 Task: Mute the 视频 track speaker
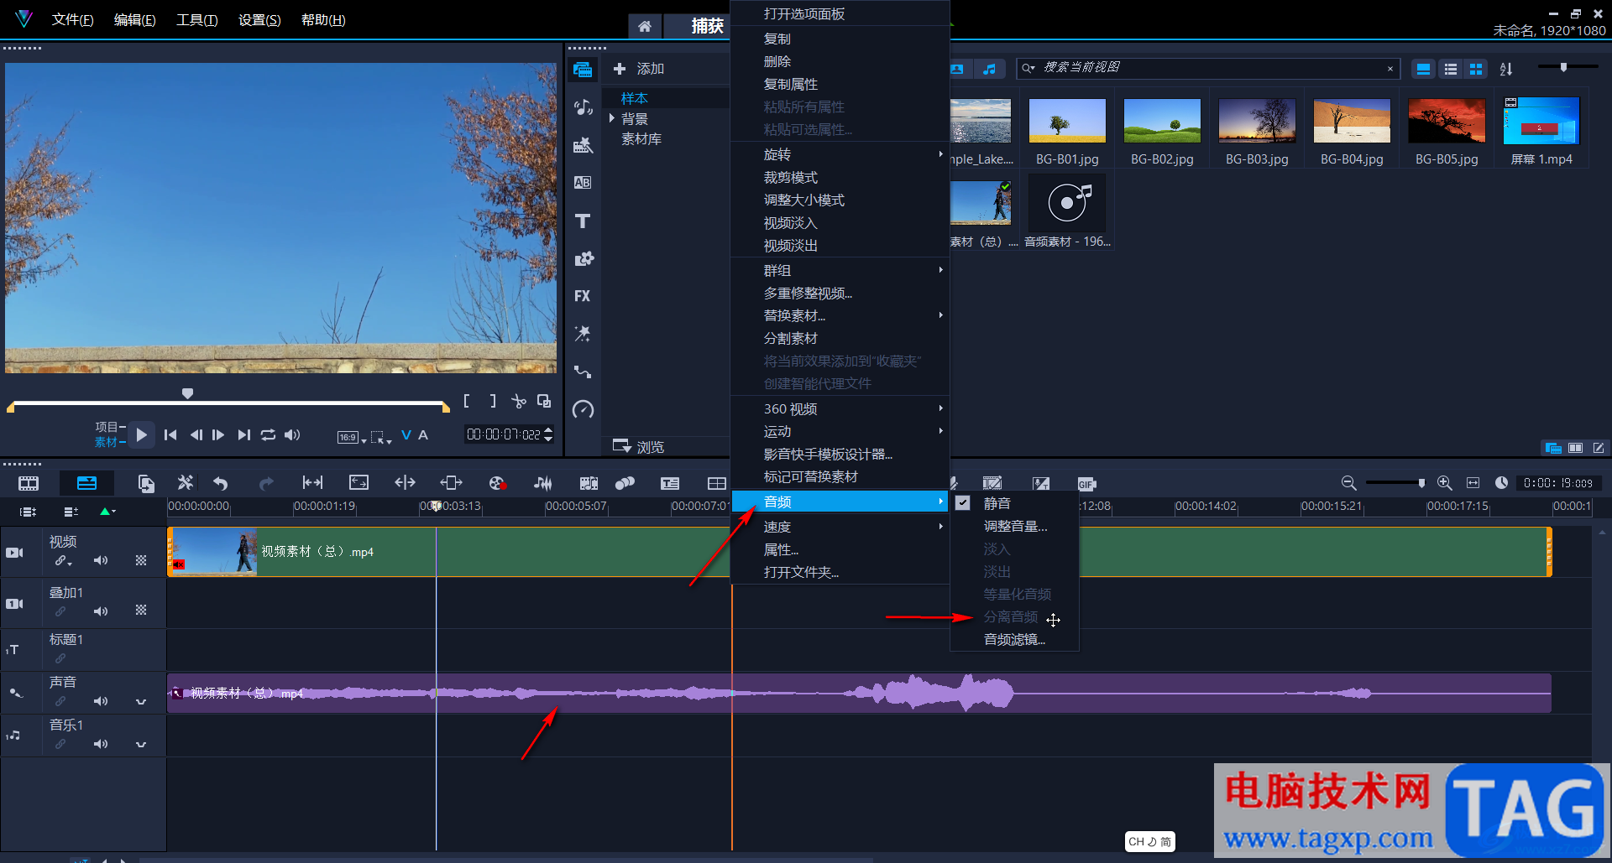[101, 560]
